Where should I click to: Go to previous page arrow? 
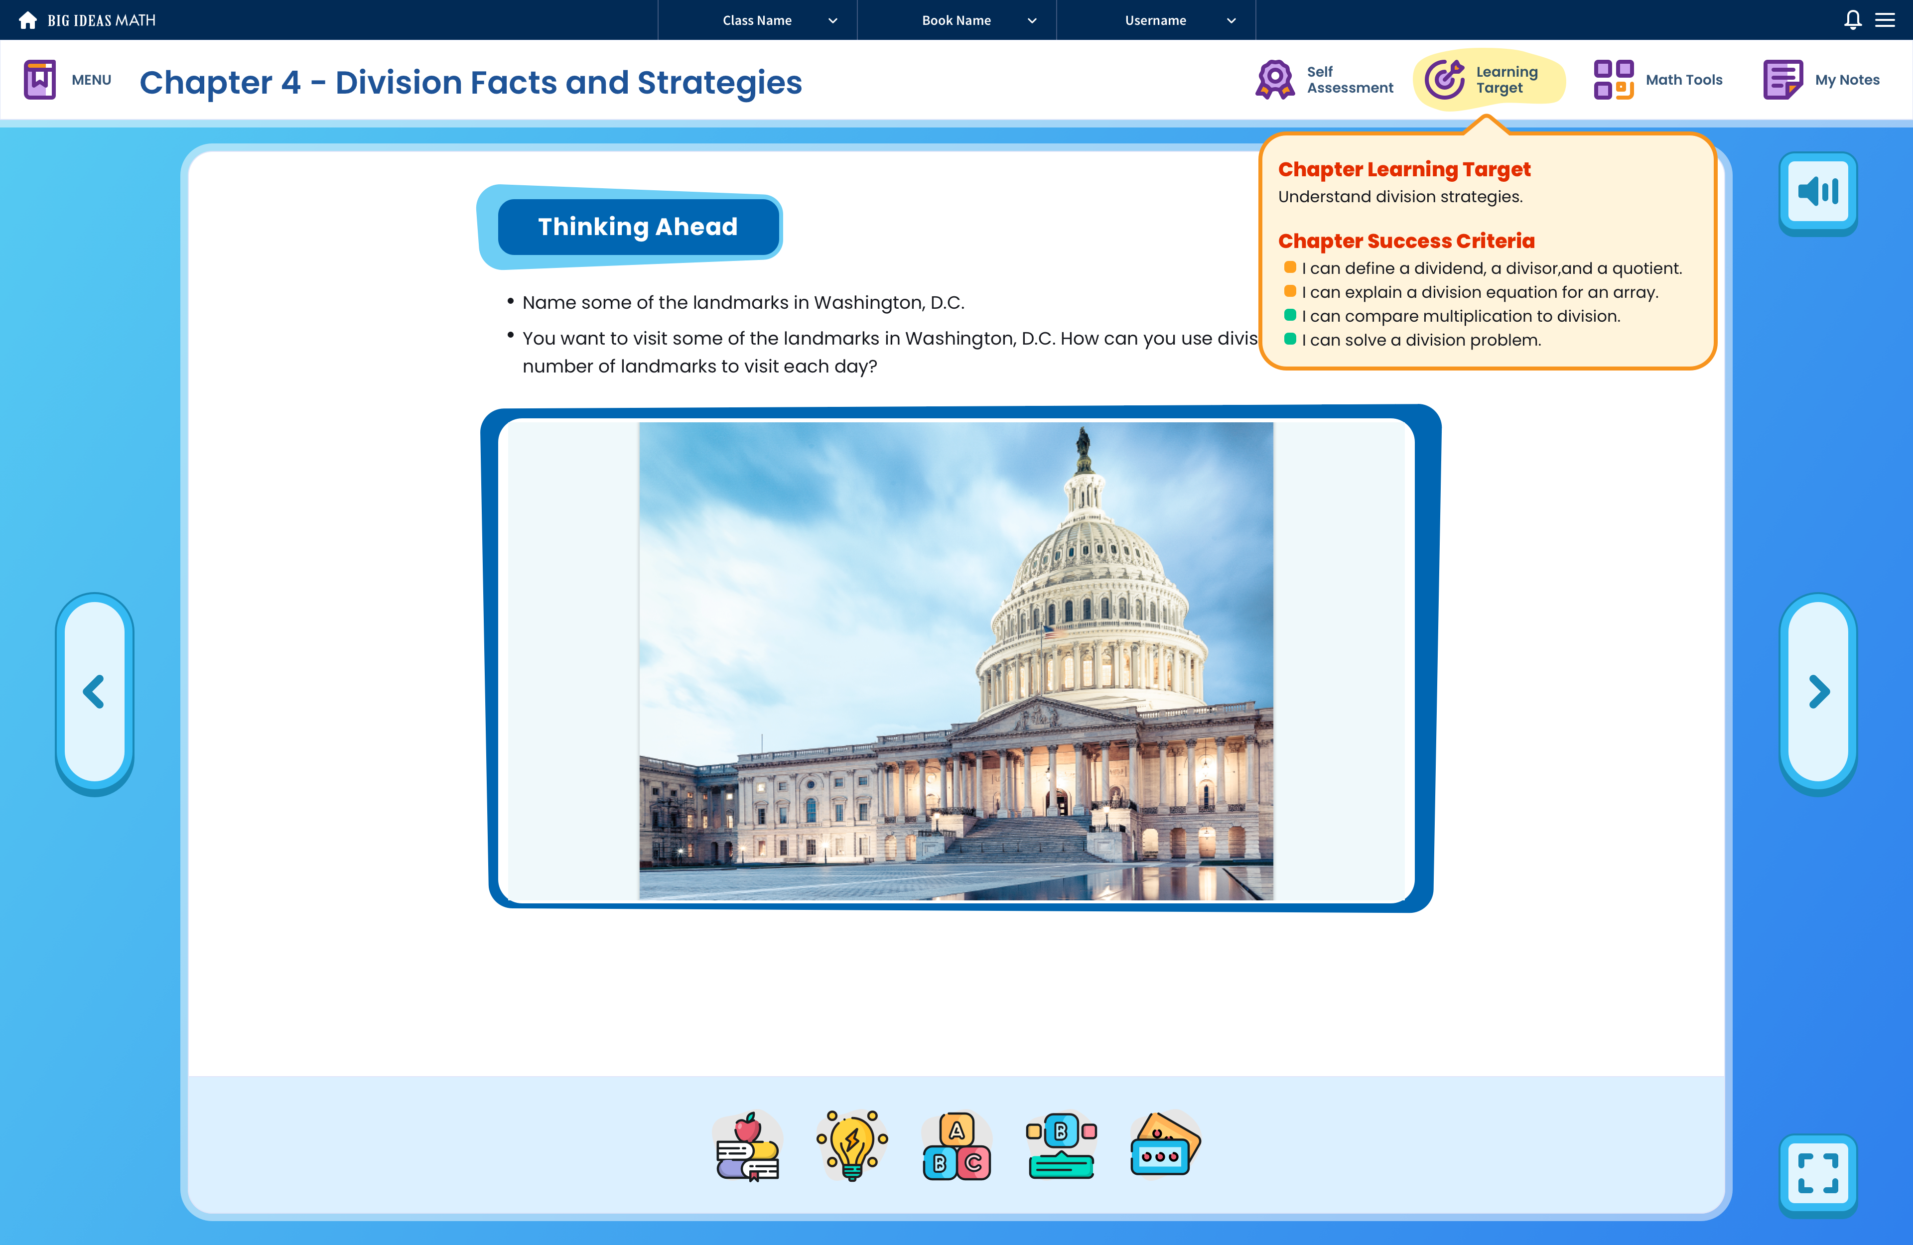click(x=94, y=691)
